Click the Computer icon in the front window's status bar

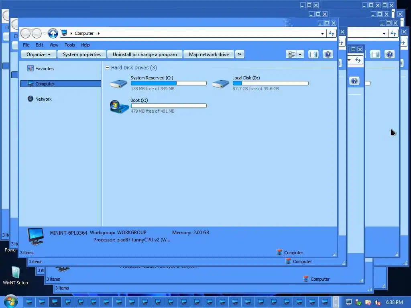(x=279, y=253)
